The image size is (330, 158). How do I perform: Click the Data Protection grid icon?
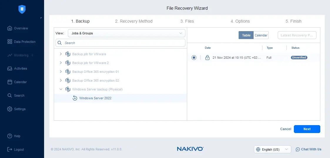click(x=10, y=42)
